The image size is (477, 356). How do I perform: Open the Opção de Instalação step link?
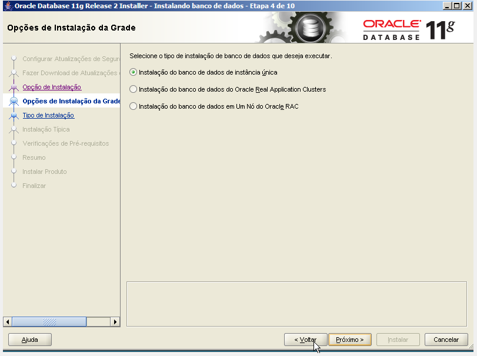52,87
